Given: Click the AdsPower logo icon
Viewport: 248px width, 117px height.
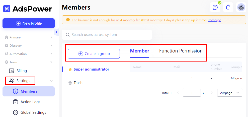Looking at the screenshot, I should [7, 9].
